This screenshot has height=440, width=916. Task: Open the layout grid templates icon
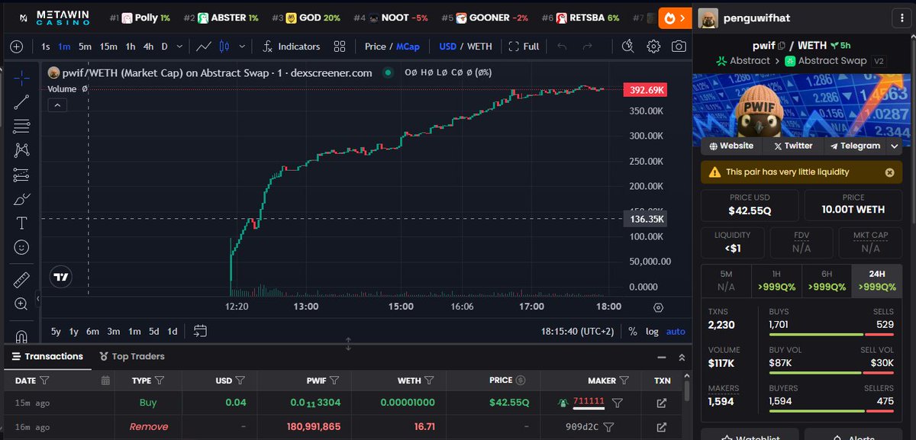point(340,47)
